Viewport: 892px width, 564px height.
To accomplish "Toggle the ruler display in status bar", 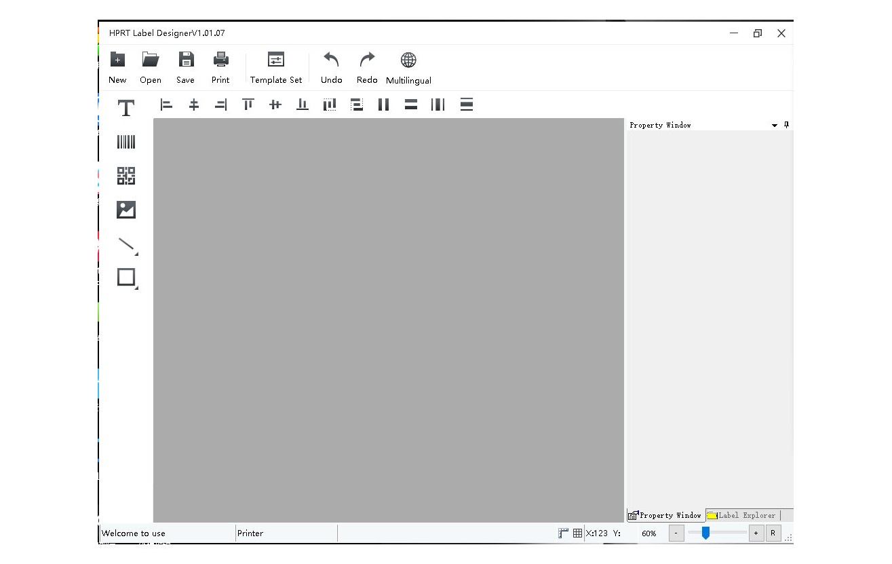I will coord(564,533).
